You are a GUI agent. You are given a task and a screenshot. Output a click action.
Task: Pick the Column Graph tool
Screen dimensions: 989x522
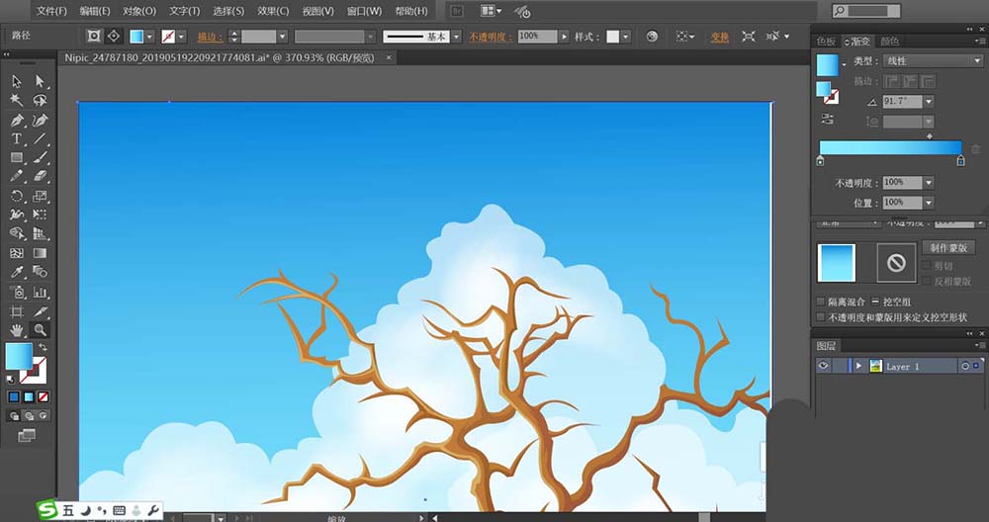(40, 292)
